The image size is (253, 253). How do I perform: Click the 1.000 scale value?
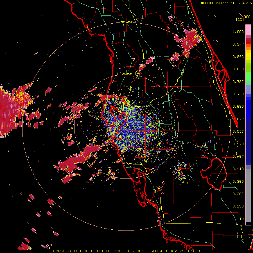pyautogui.click(x=238, y=31)
